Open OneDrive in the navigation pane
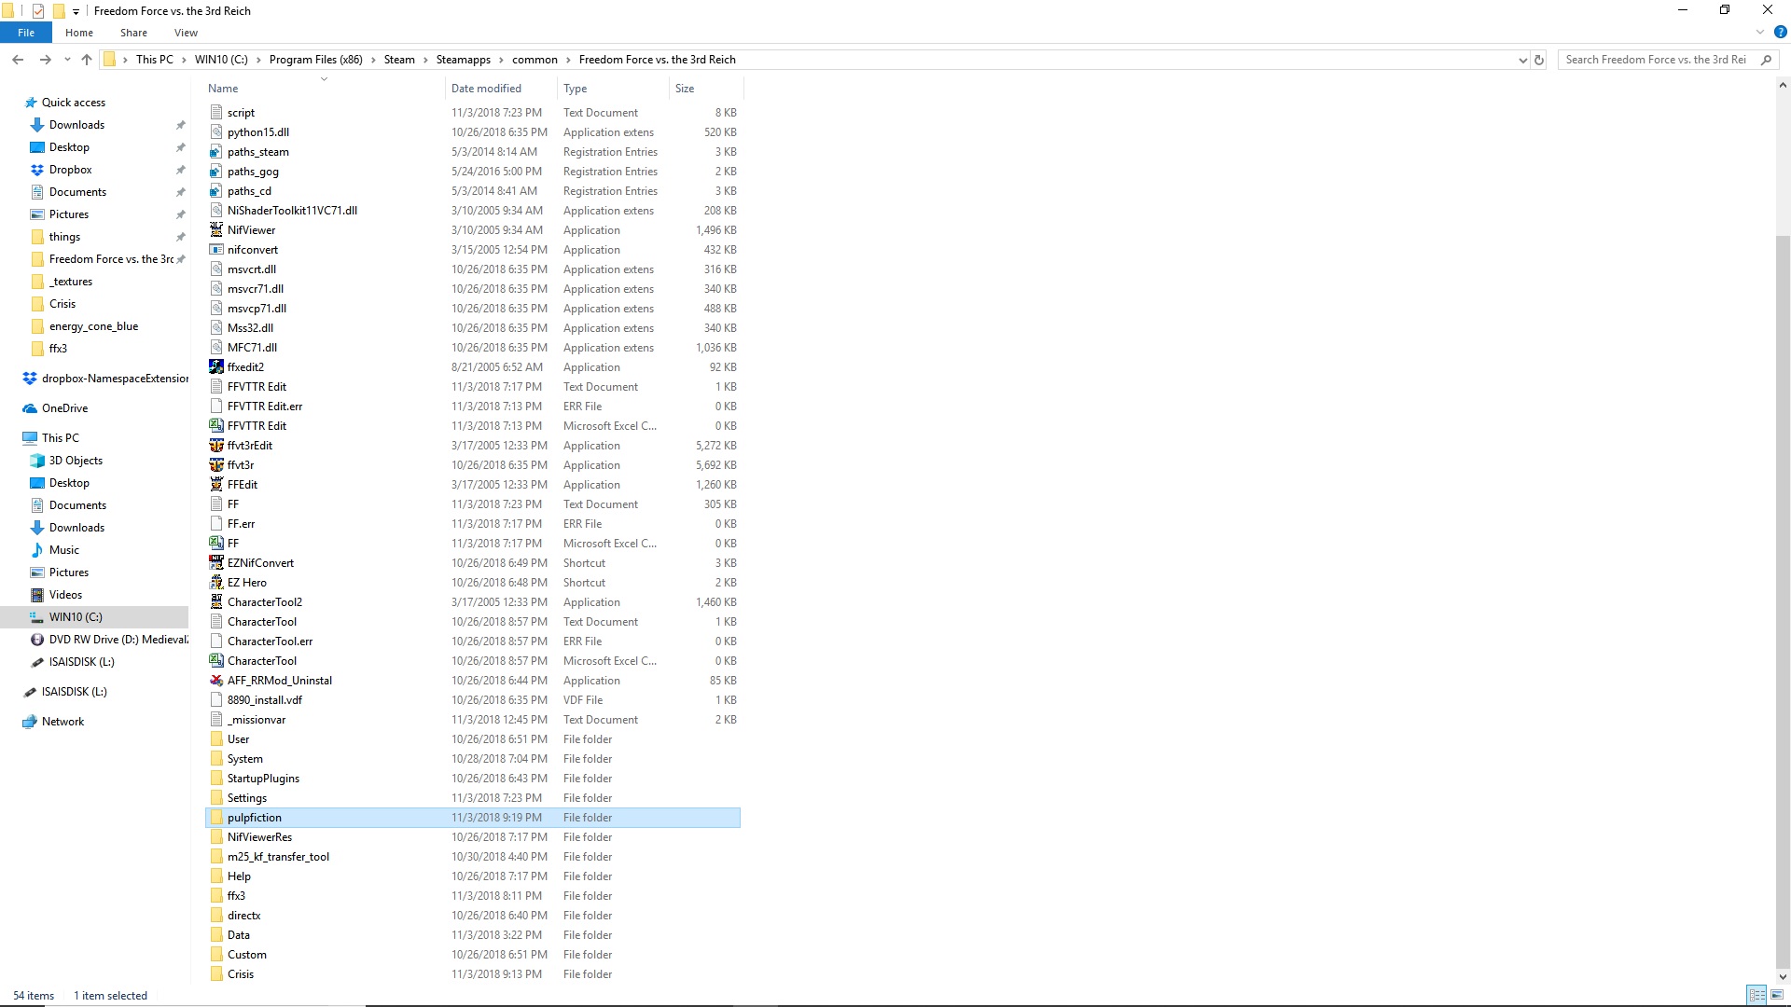This screenshot has width=1791, height=1007. (x=64, y=408)
